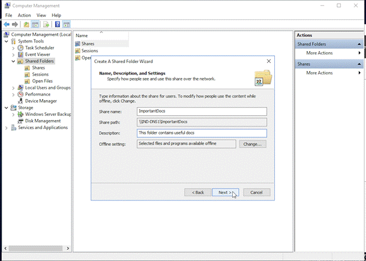This screenshot has width=366, height=261.
Task: Cancel the shared folder wizard
Action: pyautogui.click(x=257, y=193)
